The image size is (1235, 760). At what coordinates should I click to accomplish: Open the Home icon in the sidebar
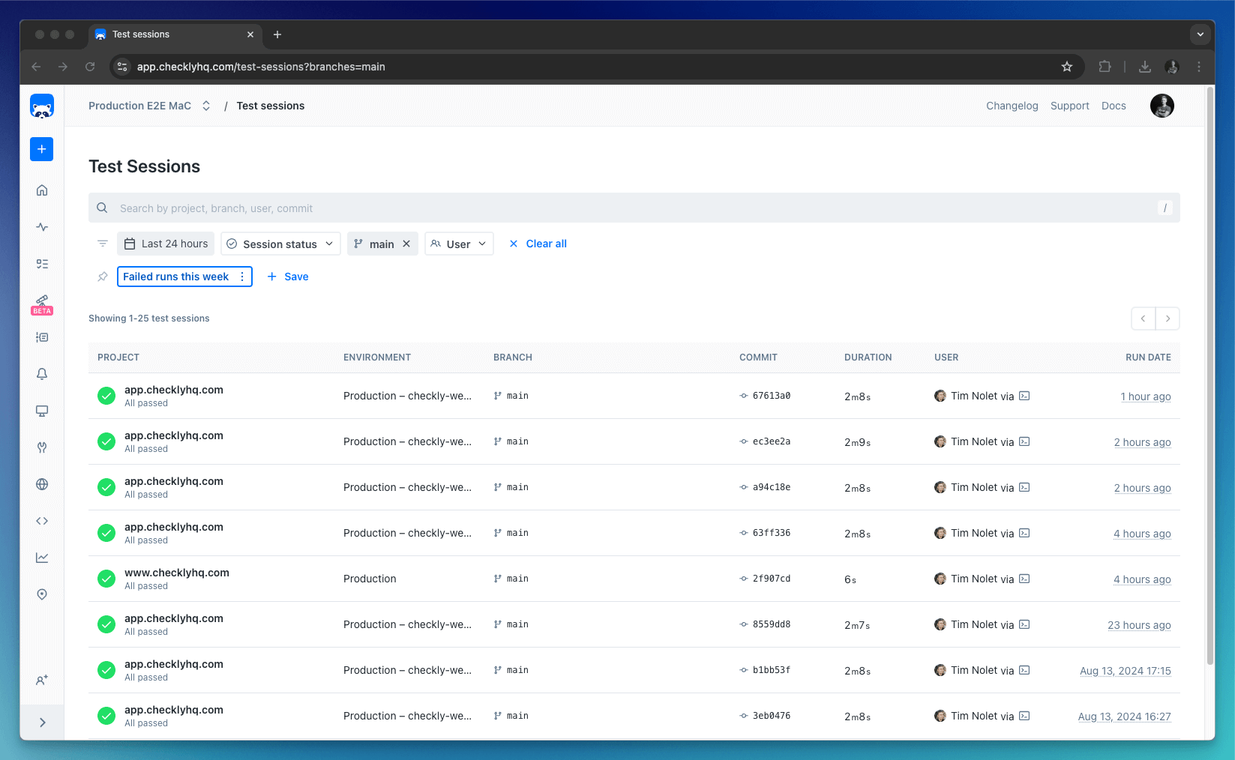42,190
